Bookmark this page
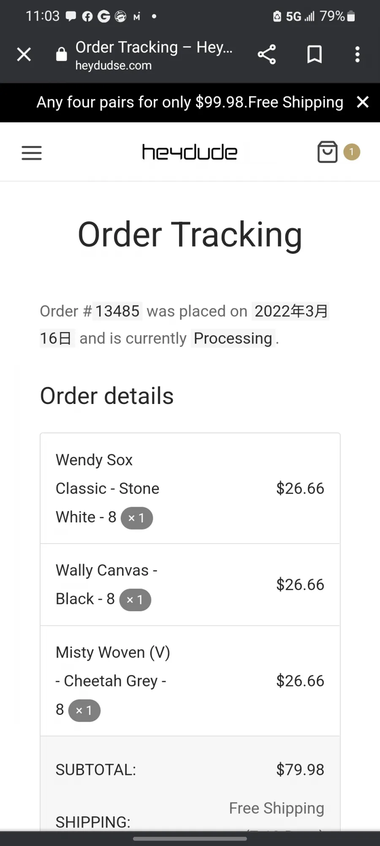Viewport: 380px width, 846px height. 315,54
